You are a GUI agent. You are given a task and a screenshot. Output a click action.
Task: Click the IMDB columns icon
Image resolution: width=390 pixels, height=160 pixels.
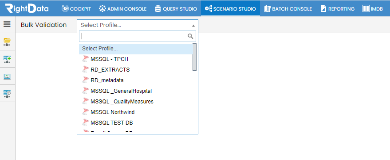366,9
